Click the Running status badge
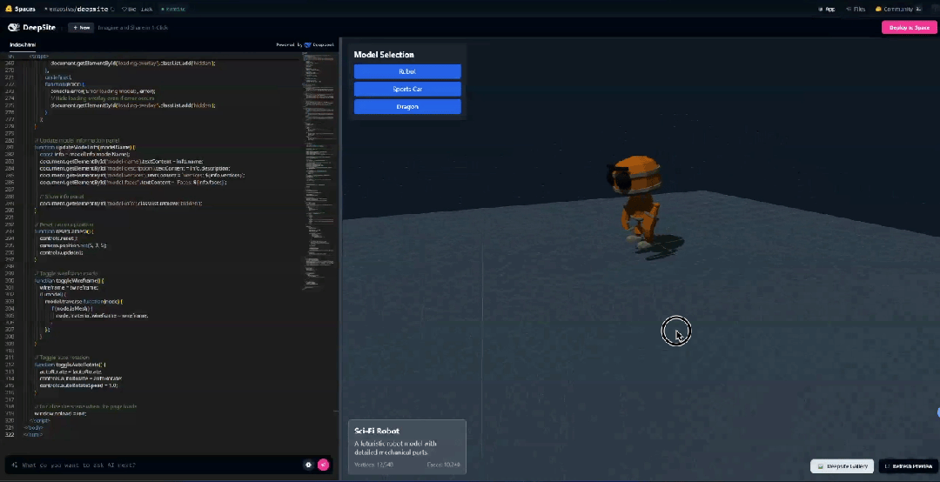Image resolution: width=940 pixels, height=482 pixels. 174,10
